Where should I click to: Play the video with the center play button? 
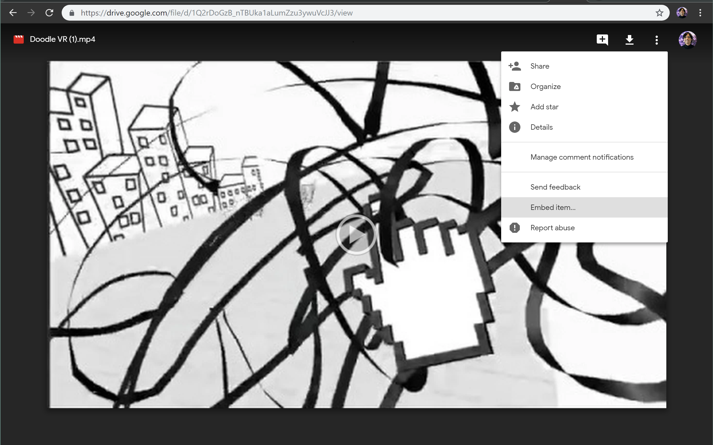[356, 235]
